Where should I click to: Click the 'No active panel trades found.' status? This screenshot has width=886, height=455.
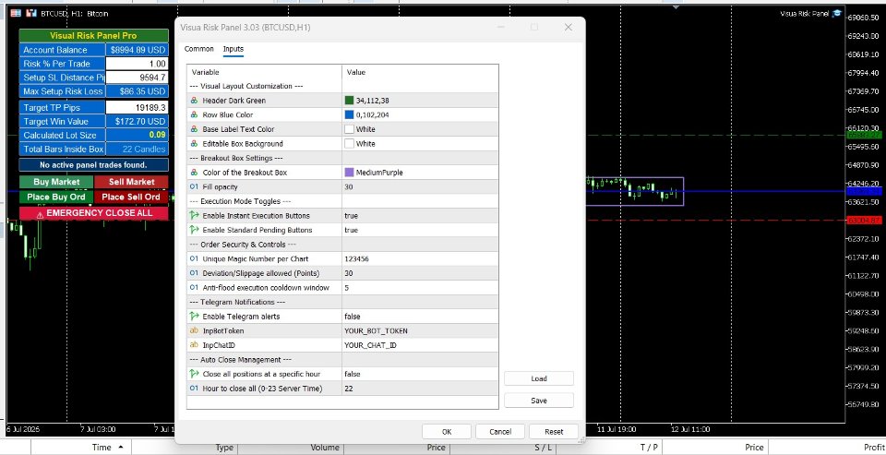point(94,165)
